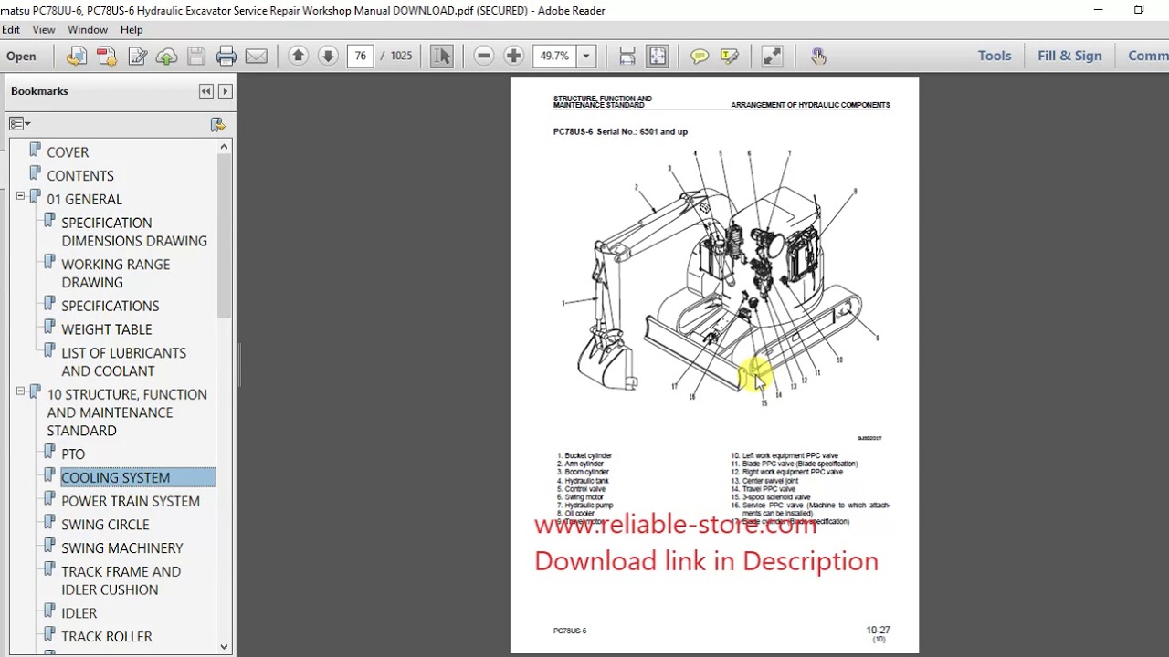Click the hand touch mode icon

(818, 56)
